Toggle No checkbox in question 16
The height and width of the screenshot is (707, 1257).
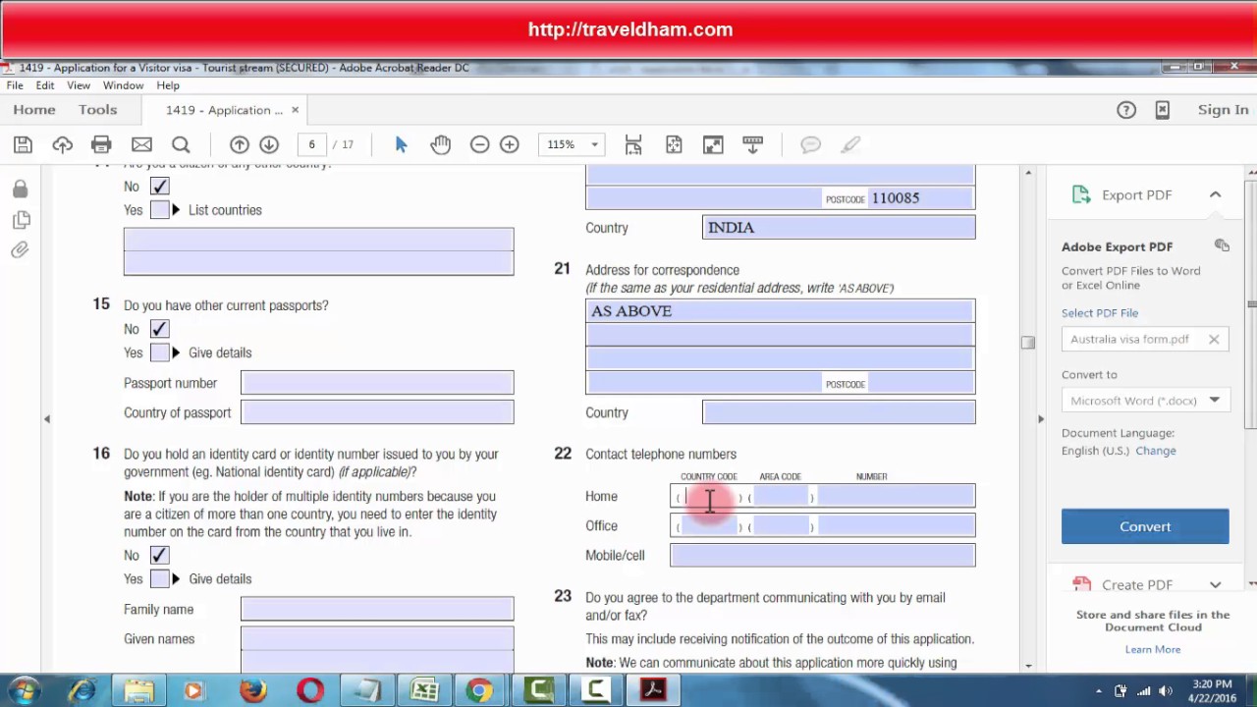(159, 555)
